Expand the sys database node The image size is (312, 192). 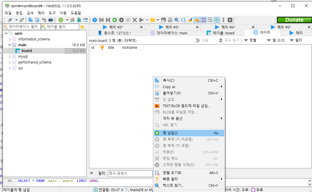[x=10, y=68]
